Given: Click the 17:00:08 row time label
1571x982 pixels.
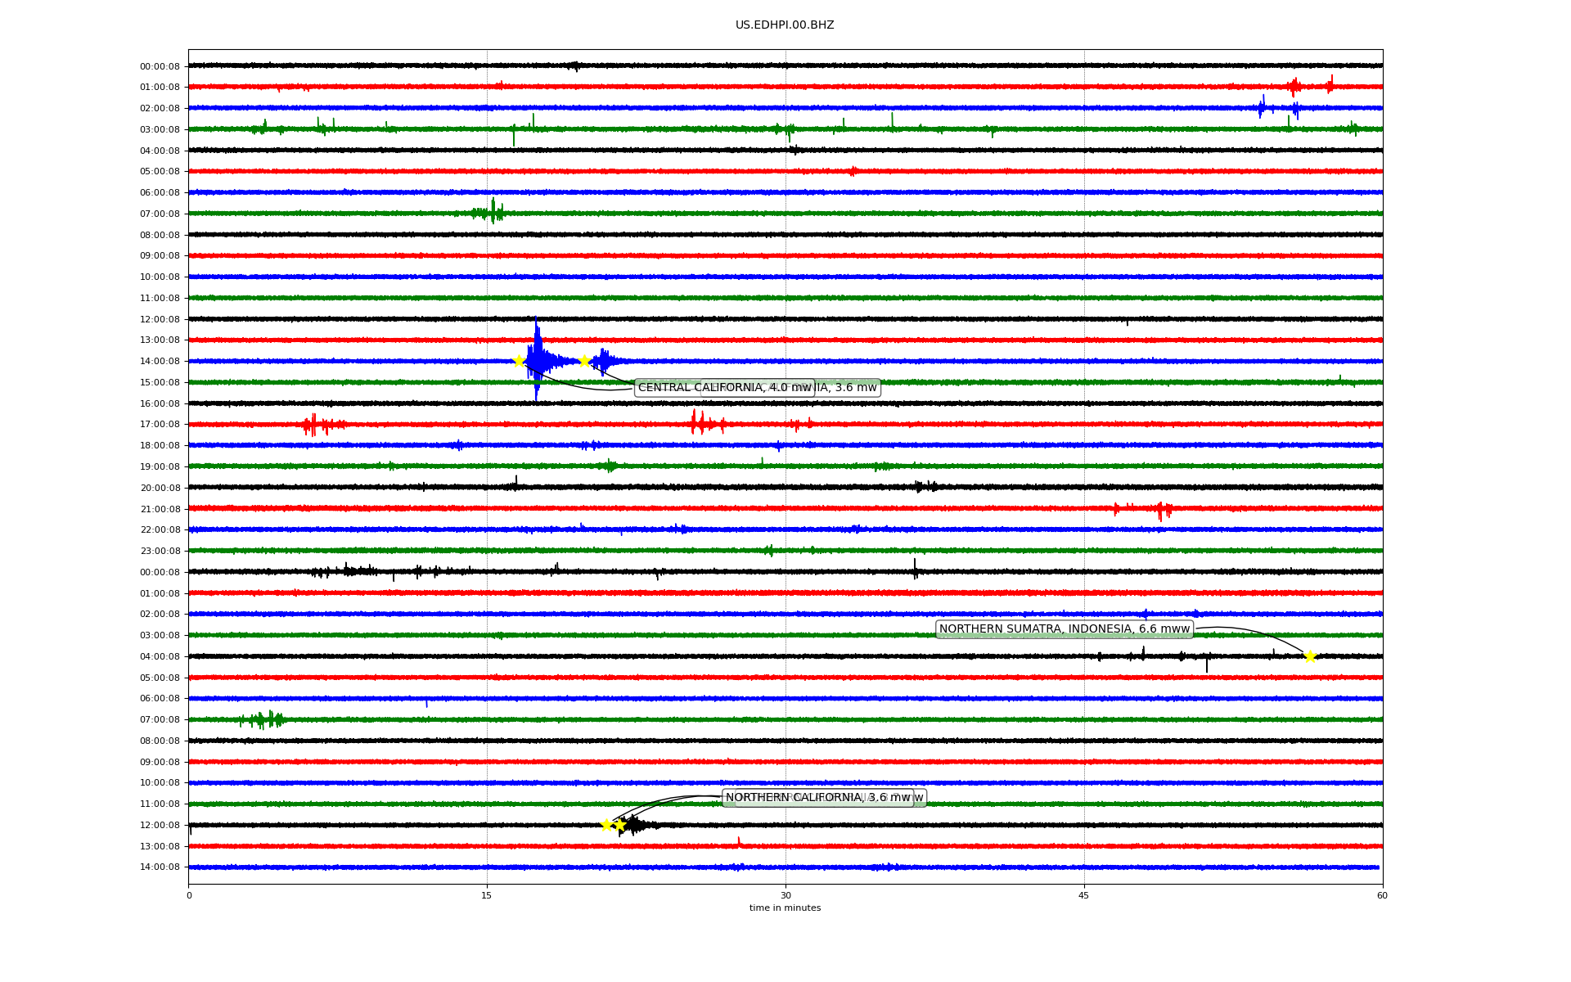Looking at the screenshot, I should (160, 425).
